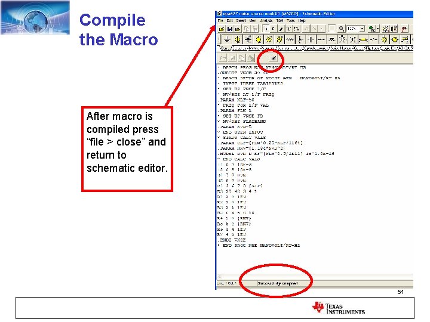430x322 pixels.
Task: Select the Switch component icon
Action: point(373,40)
